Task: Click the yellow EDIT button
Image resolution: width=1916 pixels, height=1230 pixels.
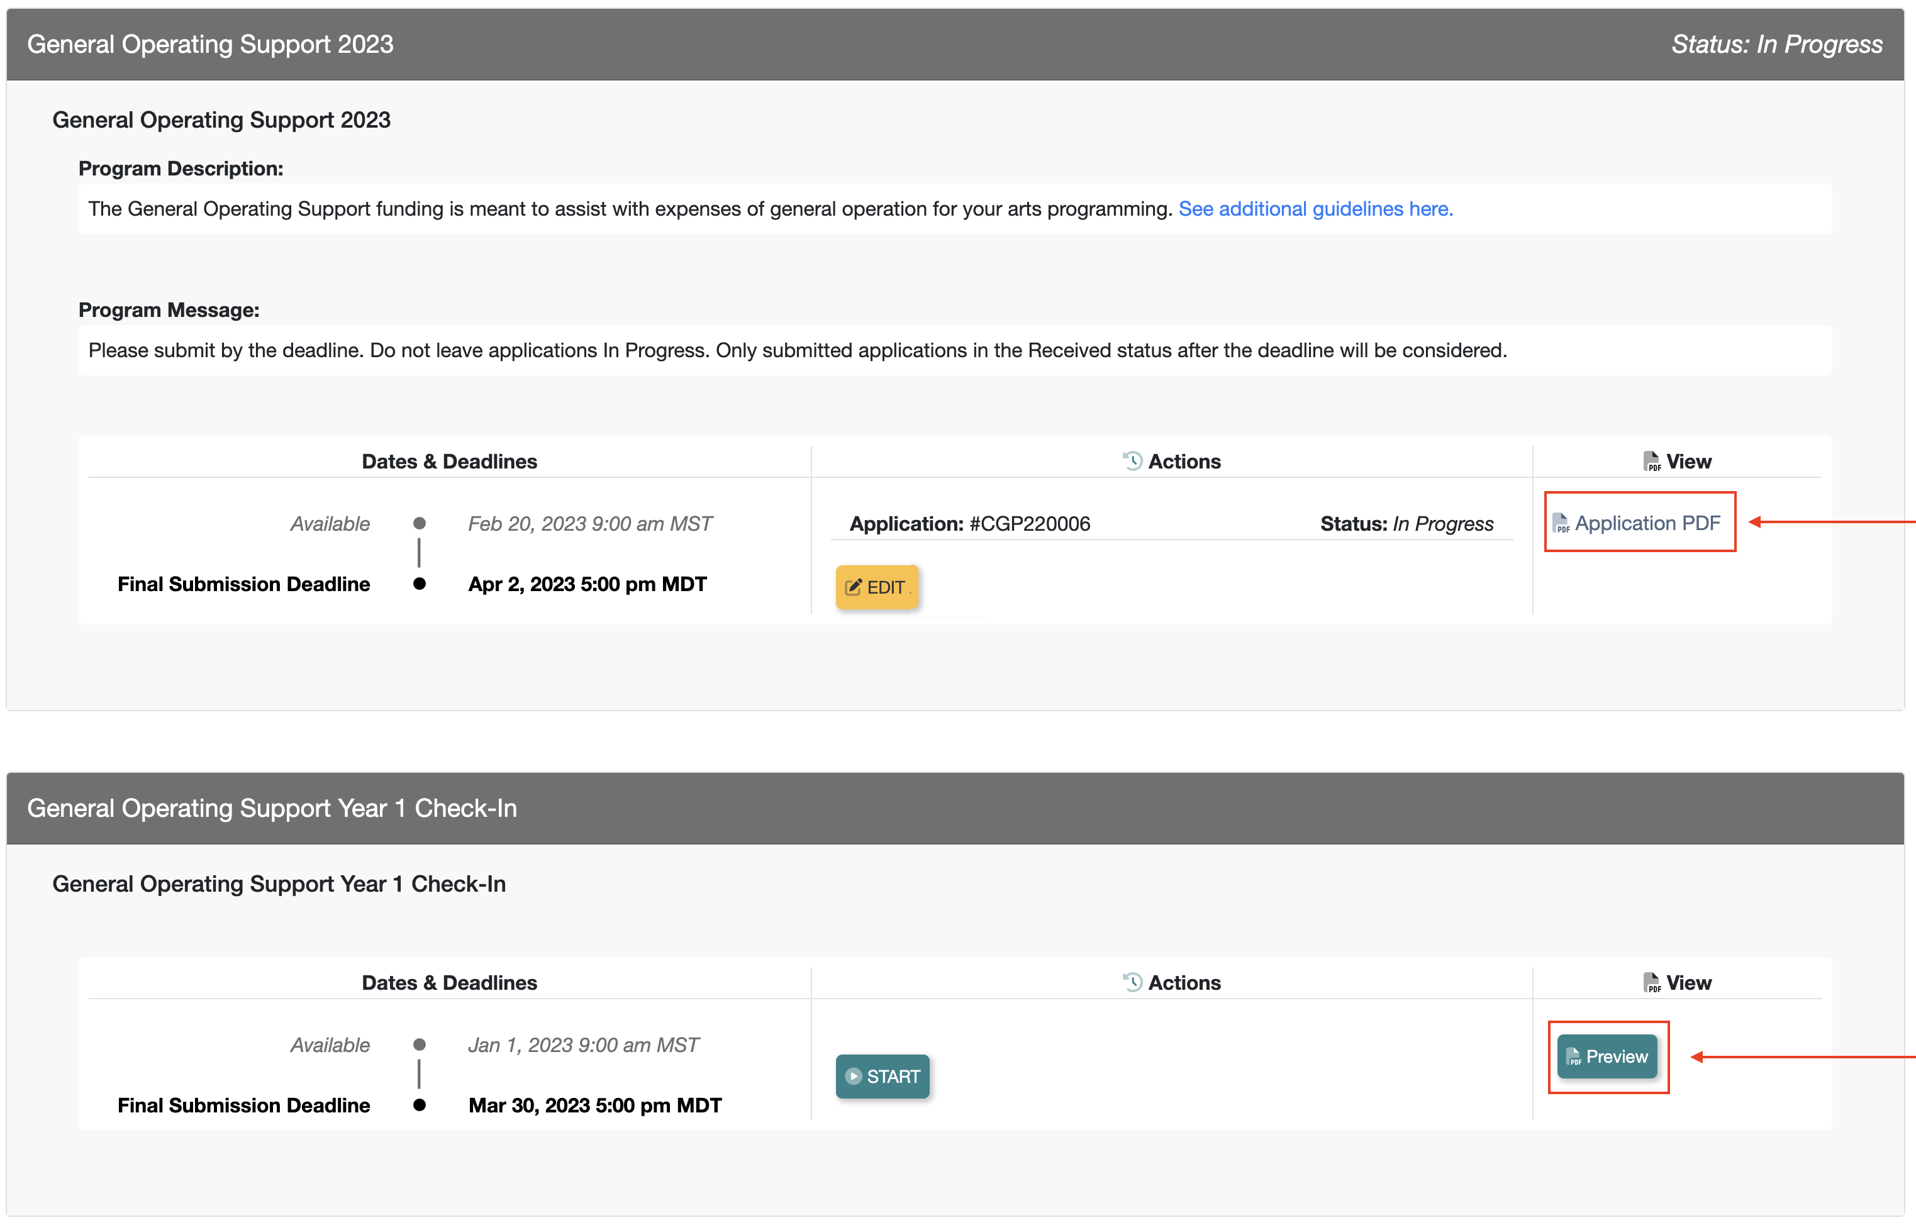Action: point(877,587)
